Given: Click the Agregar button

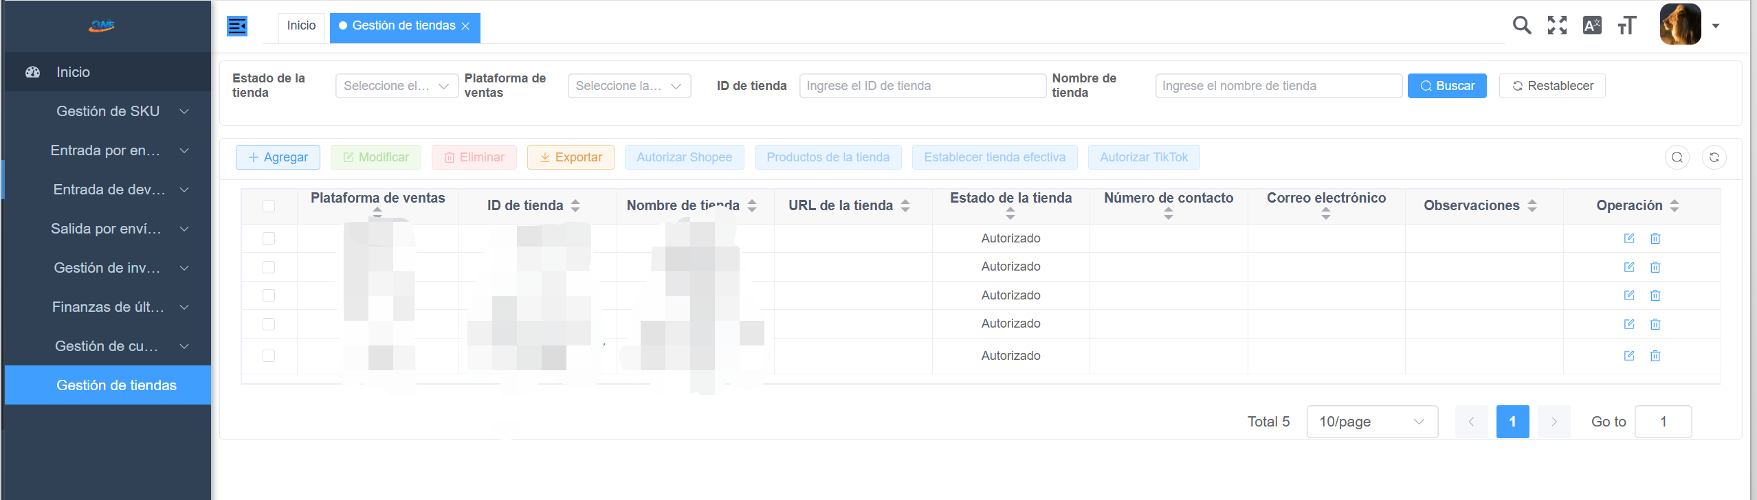Looking at the screenshot, I should click(278, 157).
